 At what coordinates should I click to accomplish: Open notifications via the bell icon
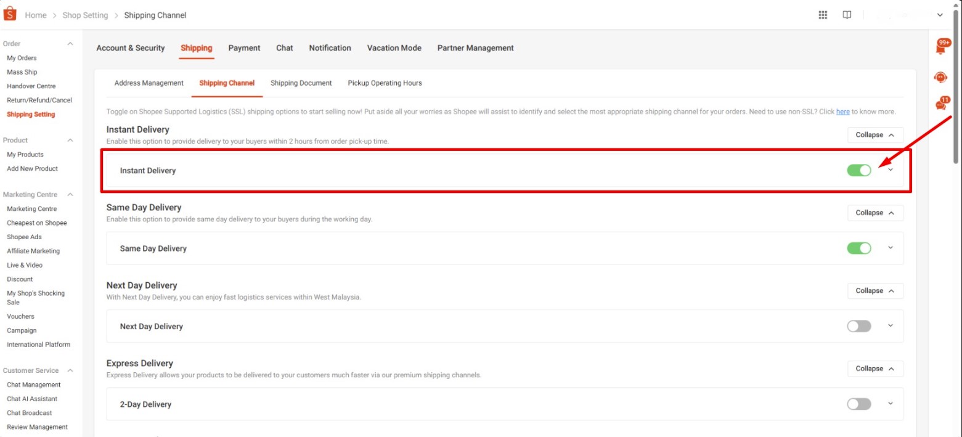(x=941, y=47)
